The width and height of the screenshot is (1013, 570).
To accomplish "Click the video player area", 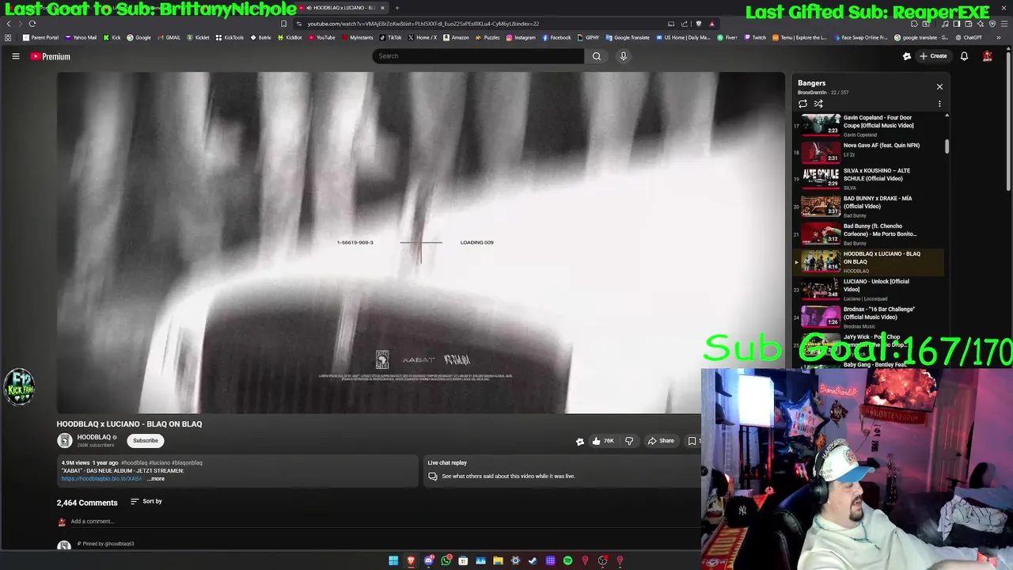I will [x=419, y=242].
